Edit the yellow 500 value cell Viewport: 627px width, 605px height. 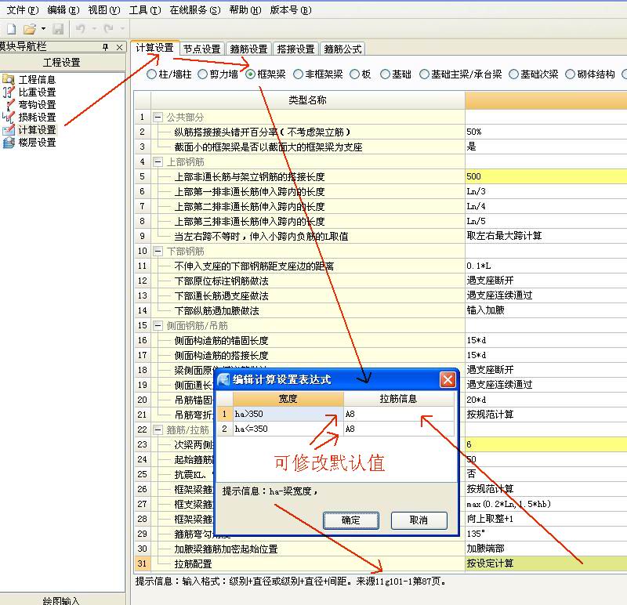[545, 176]
